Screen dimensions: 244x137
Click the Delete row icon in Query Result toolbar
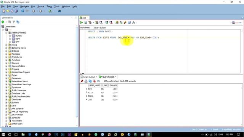(x=94, y=81)
